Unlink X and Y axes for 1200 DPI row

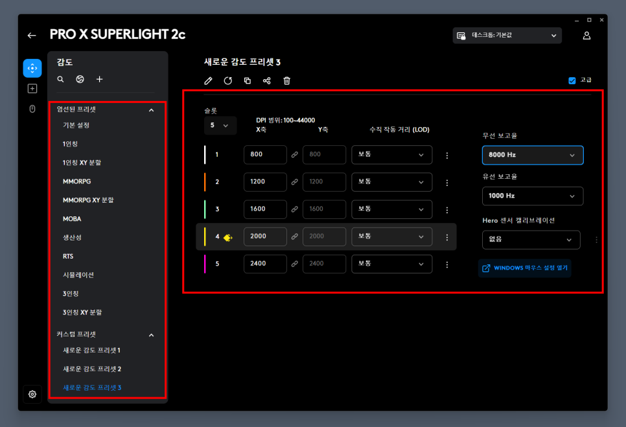[295, 182]
